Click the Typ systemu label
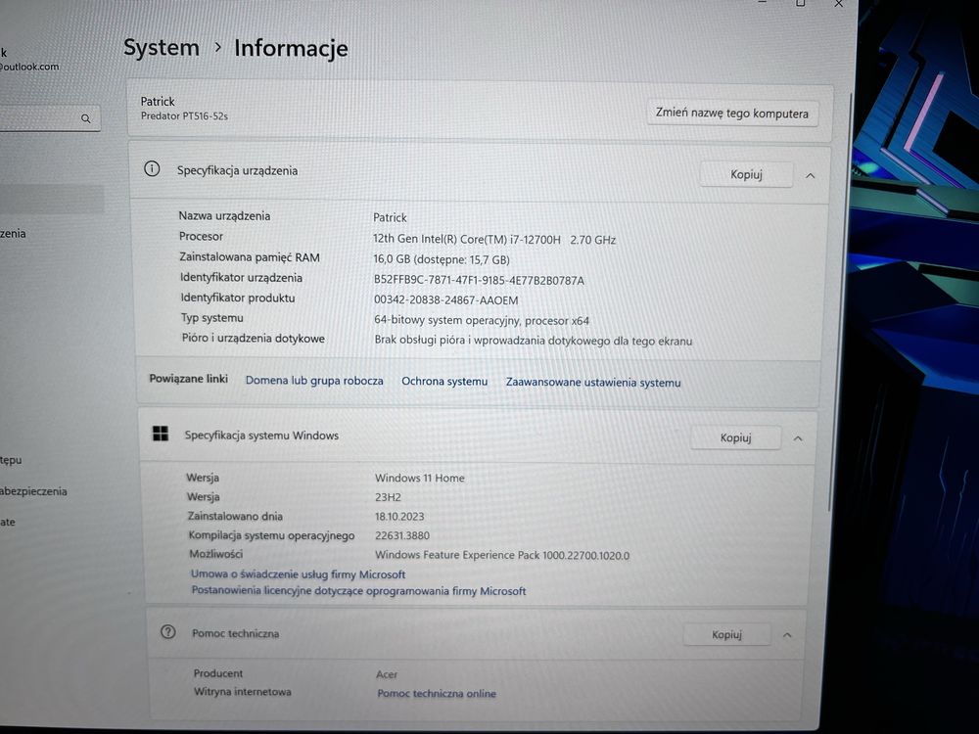The image size is (979, 734). (x=211, y=318)
